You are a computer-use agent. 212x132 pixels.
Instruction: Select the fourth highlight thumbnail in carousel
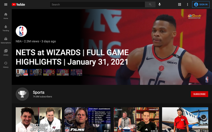[x=63, y=72]
